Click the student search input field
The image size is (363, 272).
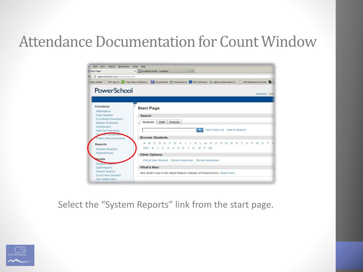[169, 130]
